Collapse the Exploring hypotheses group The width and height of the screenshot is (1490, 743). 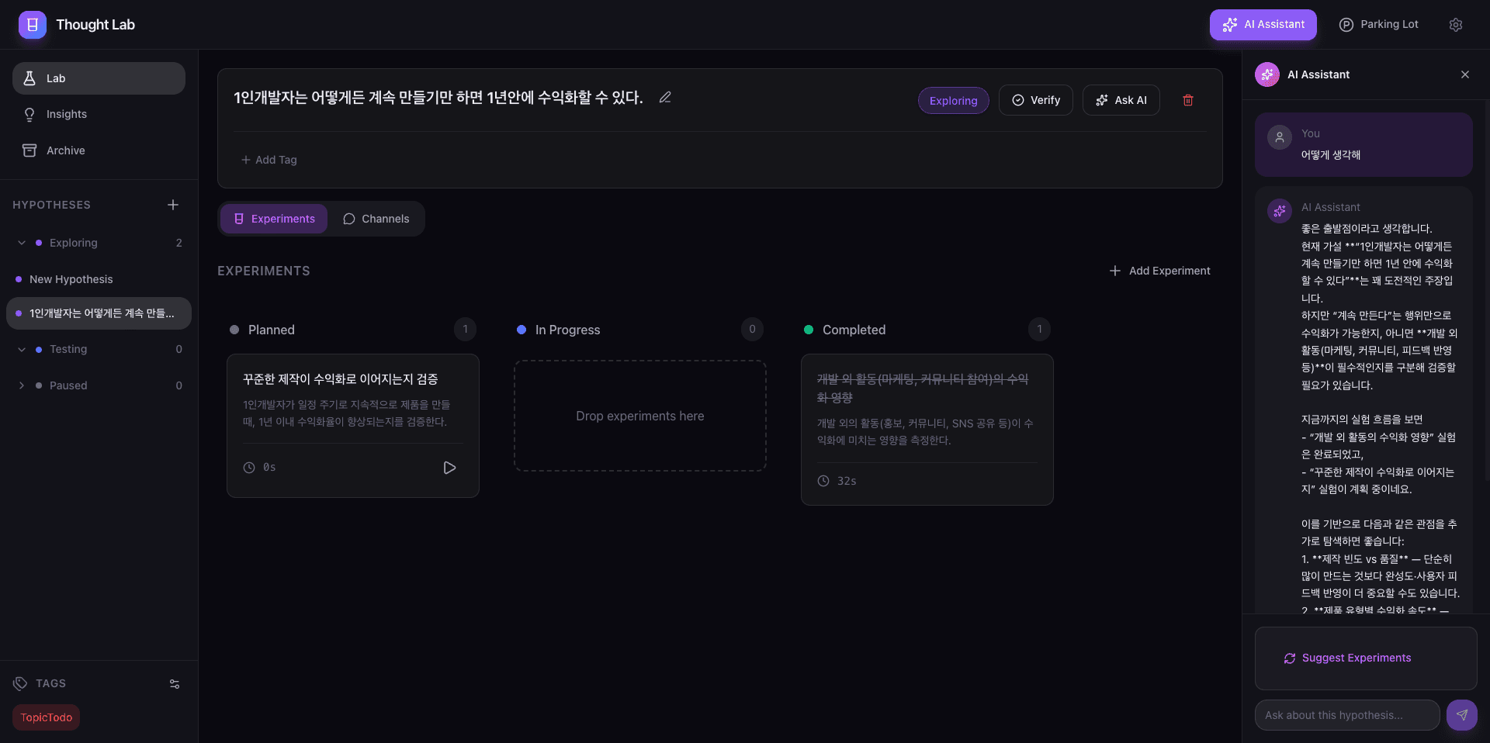tap(22, 243)
